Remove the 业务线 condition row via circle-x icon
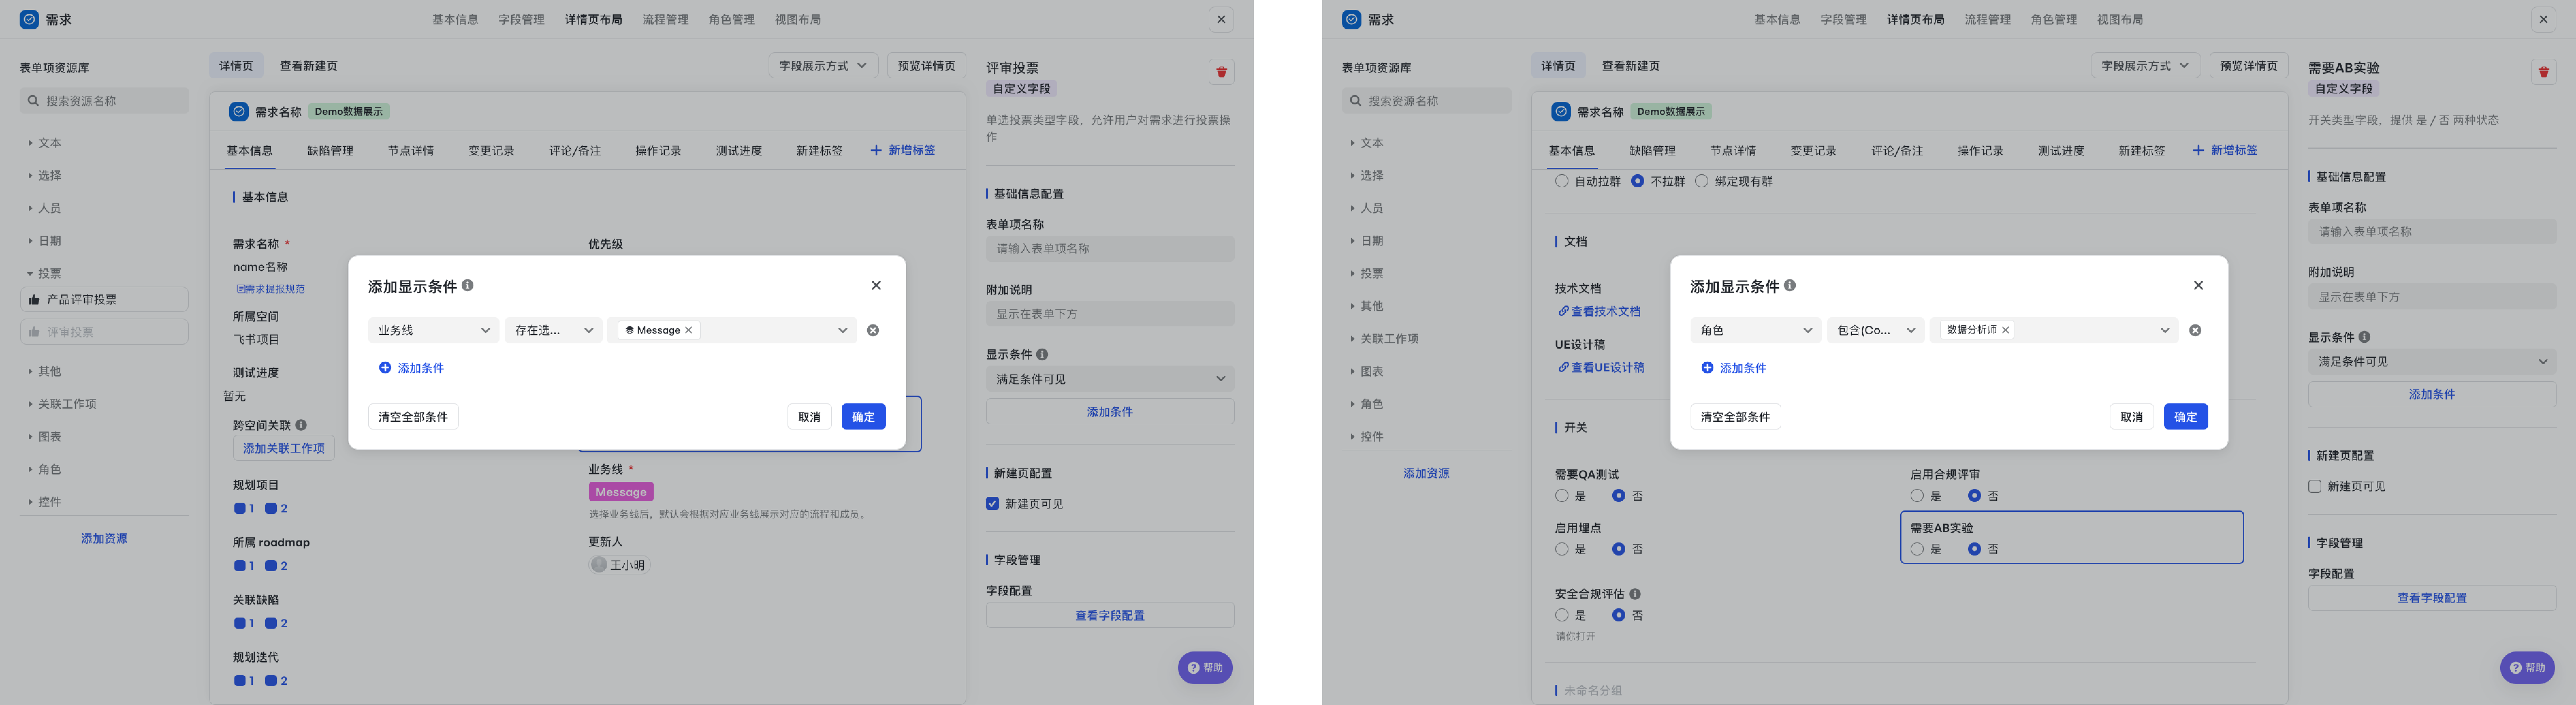Viewport: 2576px width, 705px height. [x=873, y=330]
